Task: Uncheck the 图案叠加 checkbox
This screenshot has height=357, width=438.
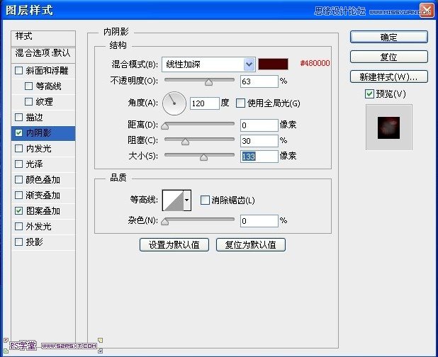Action: point(18,211)
